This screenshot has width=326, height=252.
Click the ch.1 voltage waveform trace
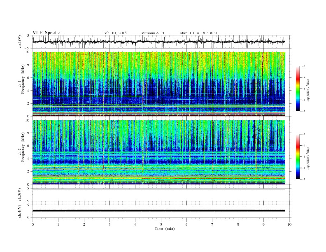pyautogui.click(x=158, y=42)
